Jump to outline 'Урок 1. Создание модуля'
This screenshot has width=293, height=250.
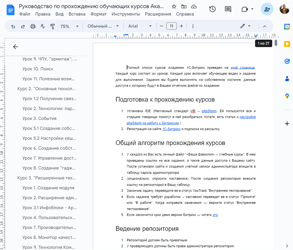(48, 188)
